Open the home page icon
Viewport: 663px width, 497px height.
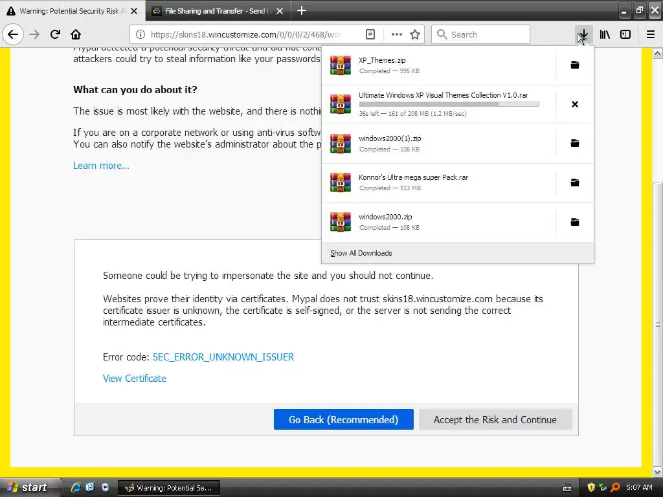click(76, 34)
